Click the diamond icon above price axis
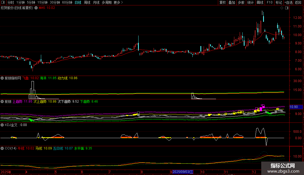304x175 pixels. tap(282, 8)
